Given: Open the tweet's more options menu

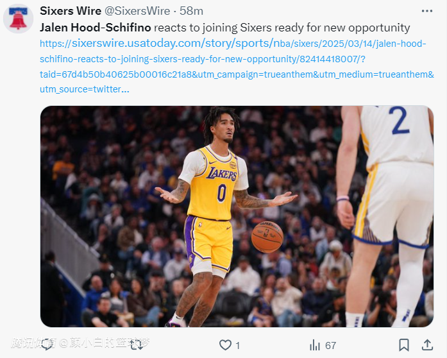Looking at the screenshot, I should click(x=426, y=11).
